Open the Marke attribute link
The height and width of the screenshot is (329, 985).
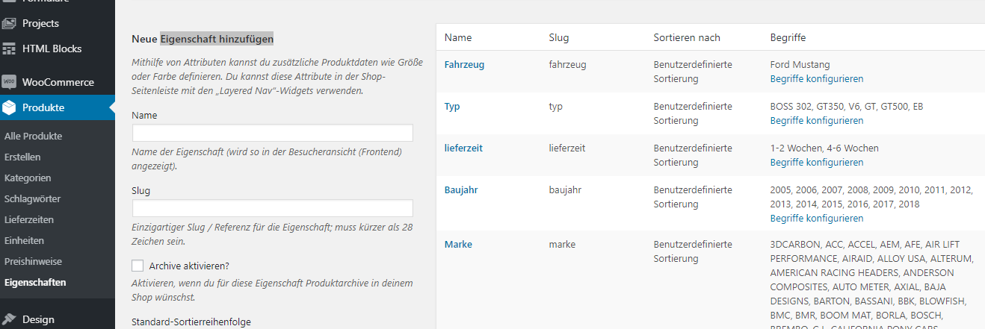point(458,244)
